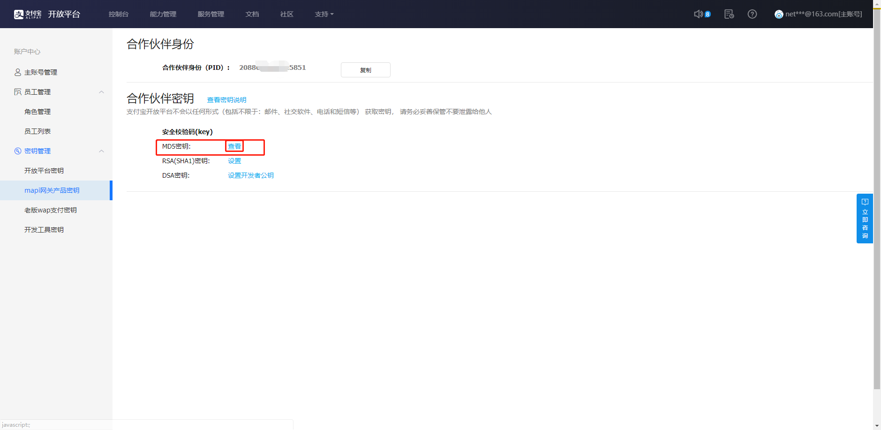Select mapi网关产品密钥 in the sidebar
Image resolution: width=881 pixels, height=430 pixels.
[56, 190]
